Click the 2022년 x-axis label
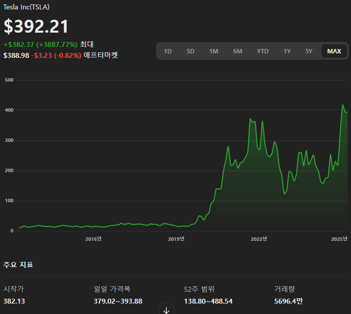Screen dimensions: 351x314 point(259,239)
